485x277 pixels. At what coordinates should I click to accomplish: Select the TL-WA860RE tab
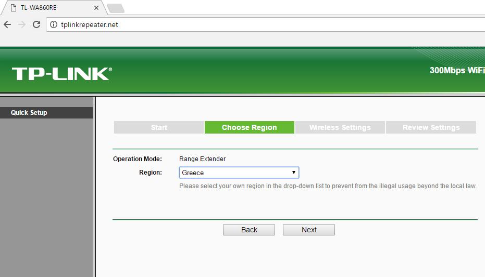(x=54, y=8)
